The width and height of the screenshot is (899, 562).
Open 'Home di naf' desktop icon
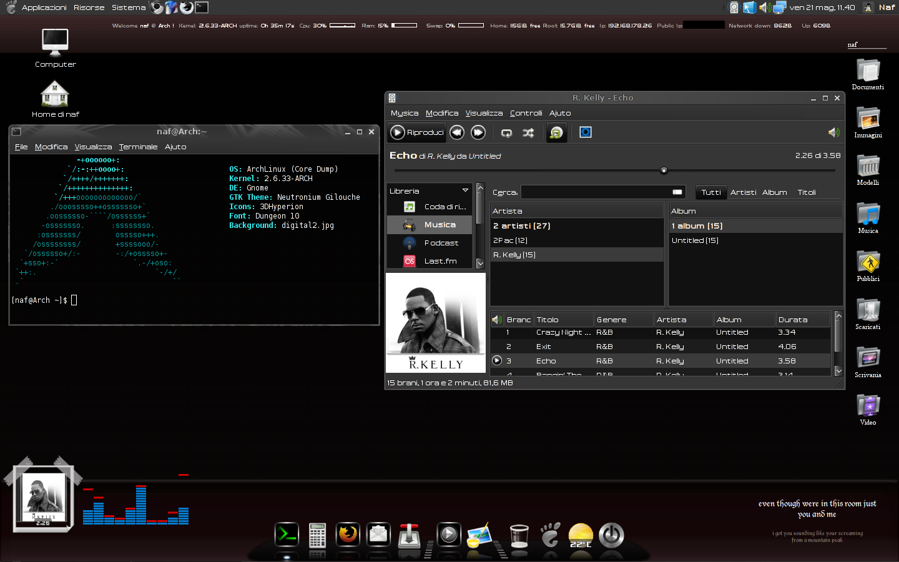(x=55, y=99)
